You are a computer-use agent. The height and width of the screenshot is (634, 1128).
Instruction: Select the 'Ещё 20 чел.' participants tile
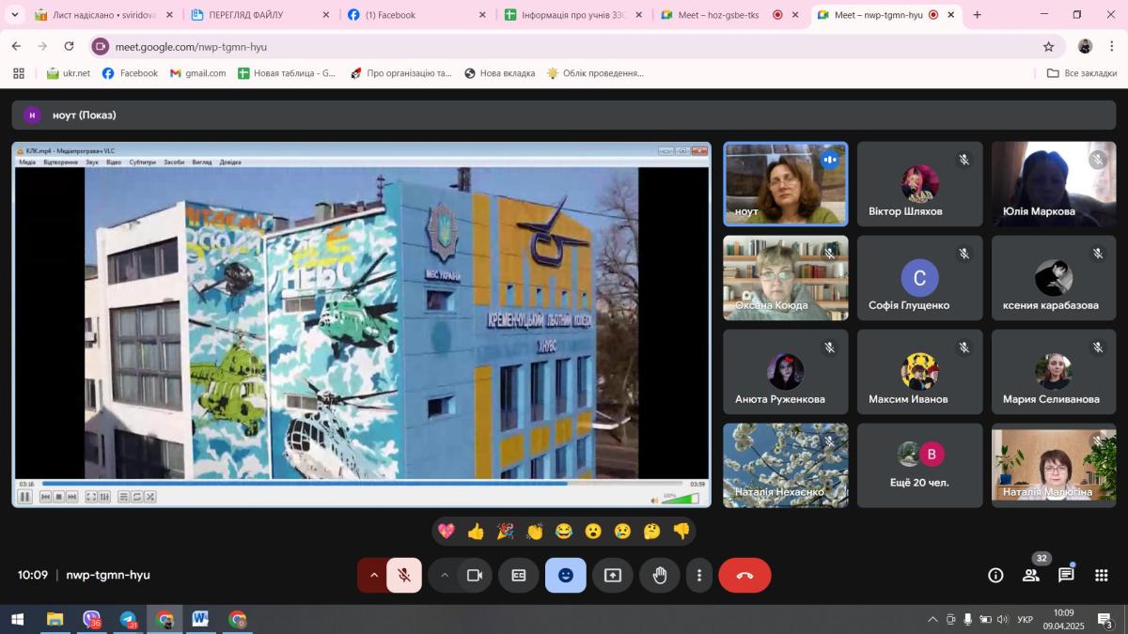tap(919, 465)
